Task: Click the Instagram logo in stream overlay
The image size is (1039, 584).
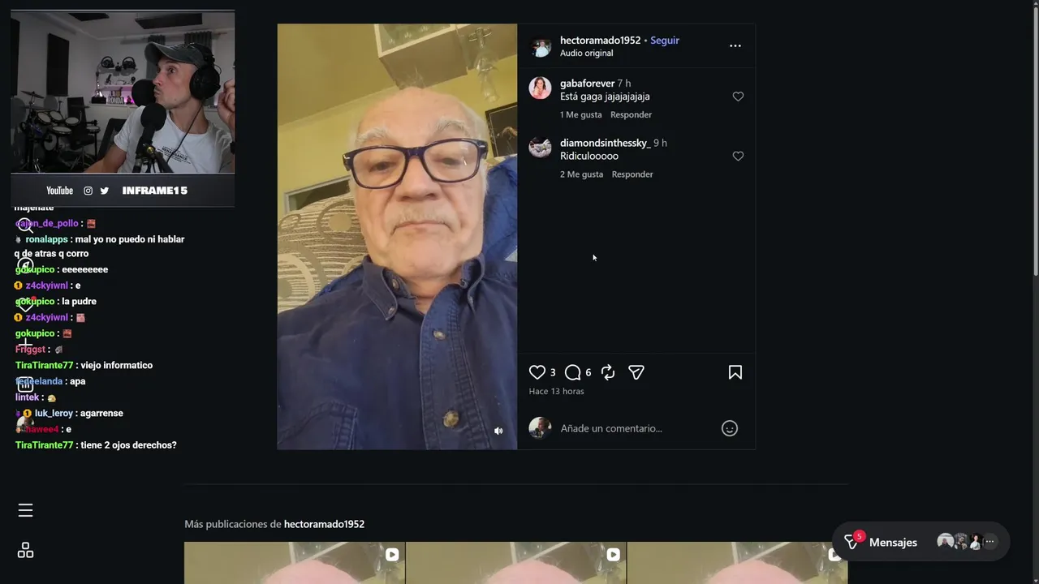Action: coord(88,191)
